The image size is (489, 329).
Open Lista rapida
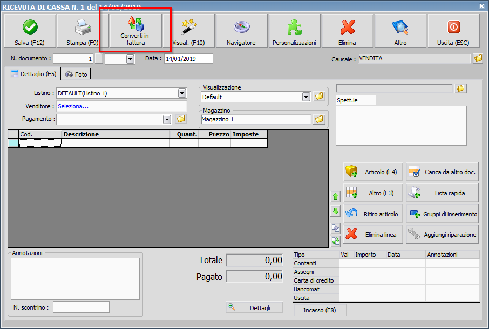point(442,193)
